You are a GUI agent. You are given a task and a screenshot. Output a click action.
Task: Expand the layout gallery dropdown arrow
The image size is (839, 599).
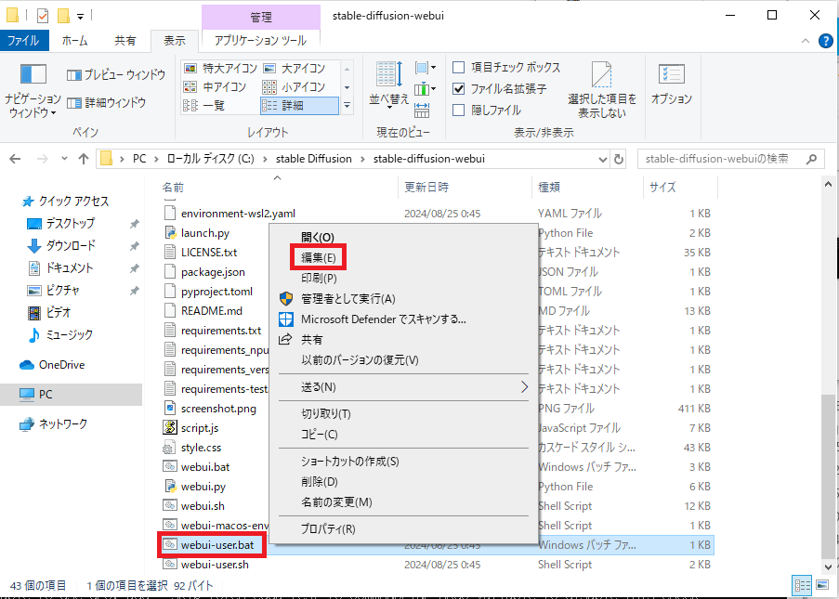[x=347, y=107]
